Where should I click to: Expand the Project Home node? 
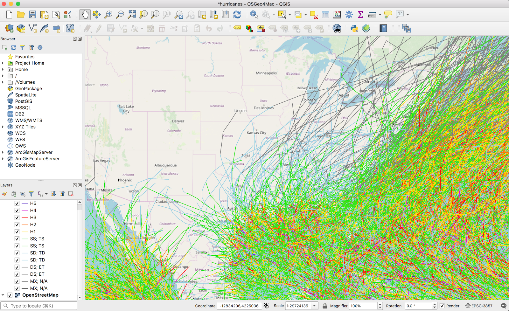(x=3, y=63)
